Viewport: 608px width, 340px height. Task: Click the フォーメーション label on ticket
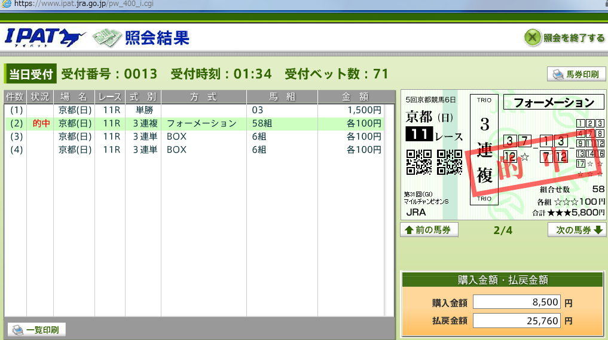554,102
